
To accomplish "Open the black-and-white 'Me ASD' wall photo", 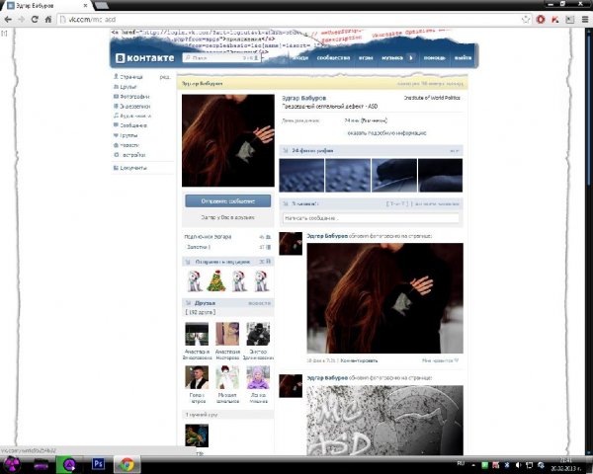I will click(x=385, y=421).
